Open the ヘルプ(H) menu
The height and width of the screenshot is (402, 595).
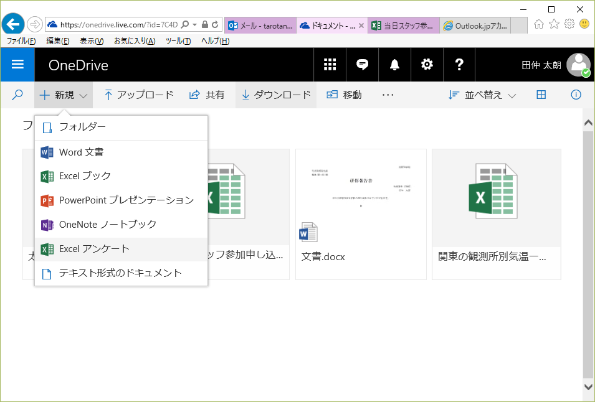tap(215, 41)
